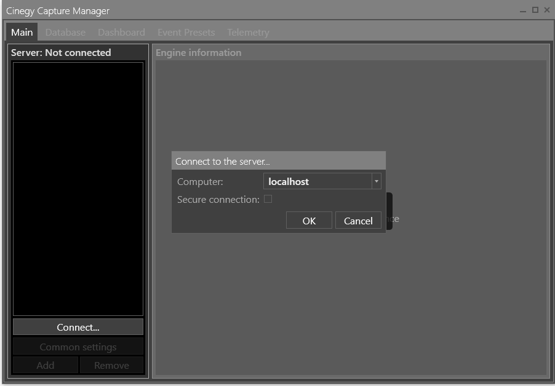Click the Connect... button
Viewport: 555px width, 386px height.
click(78, 327)
